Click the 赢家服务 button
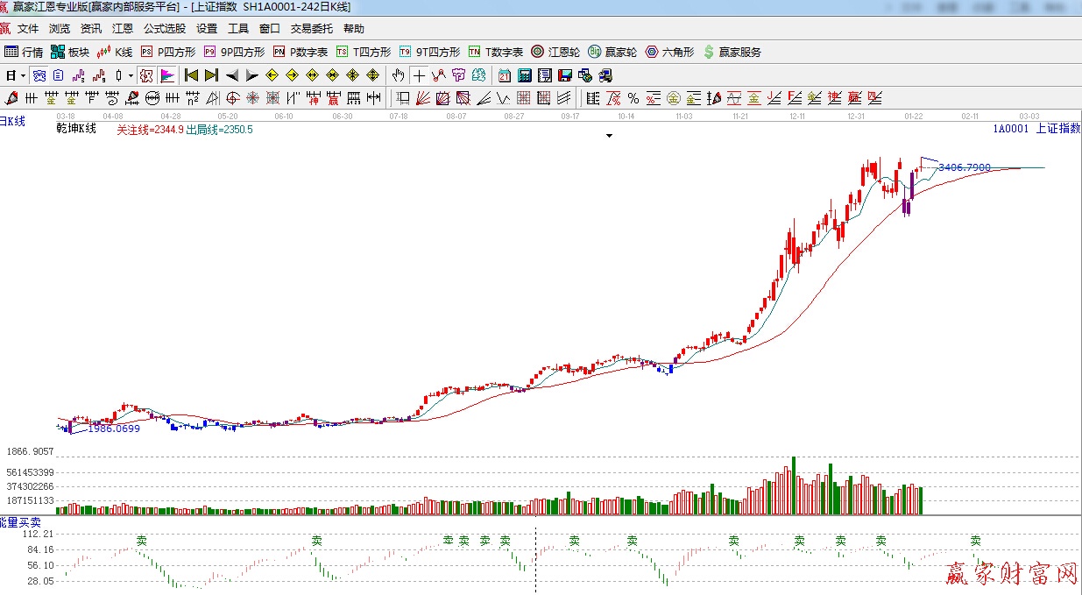The image size is (1082, 595). point(732,52)
